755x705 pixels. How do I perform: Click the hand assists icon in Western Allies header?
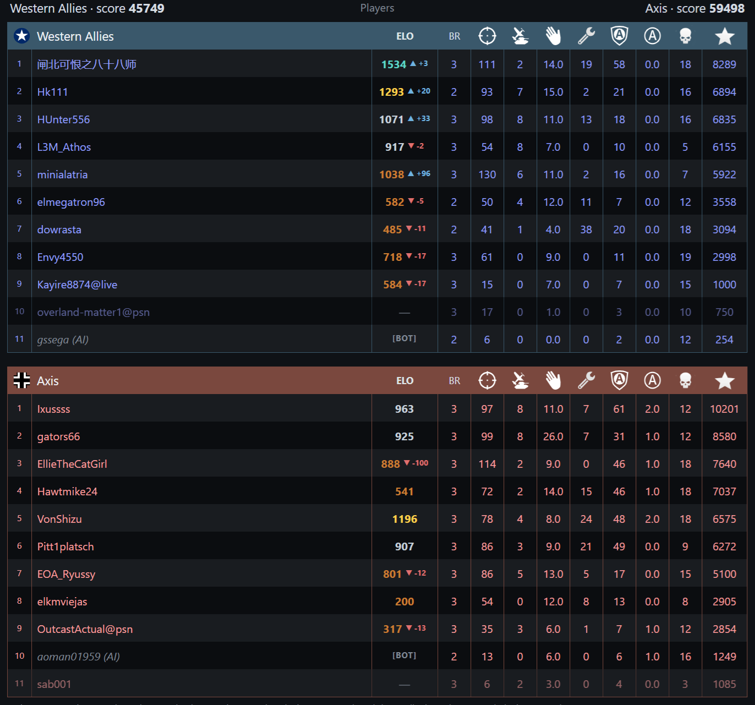tap(553, 36)
